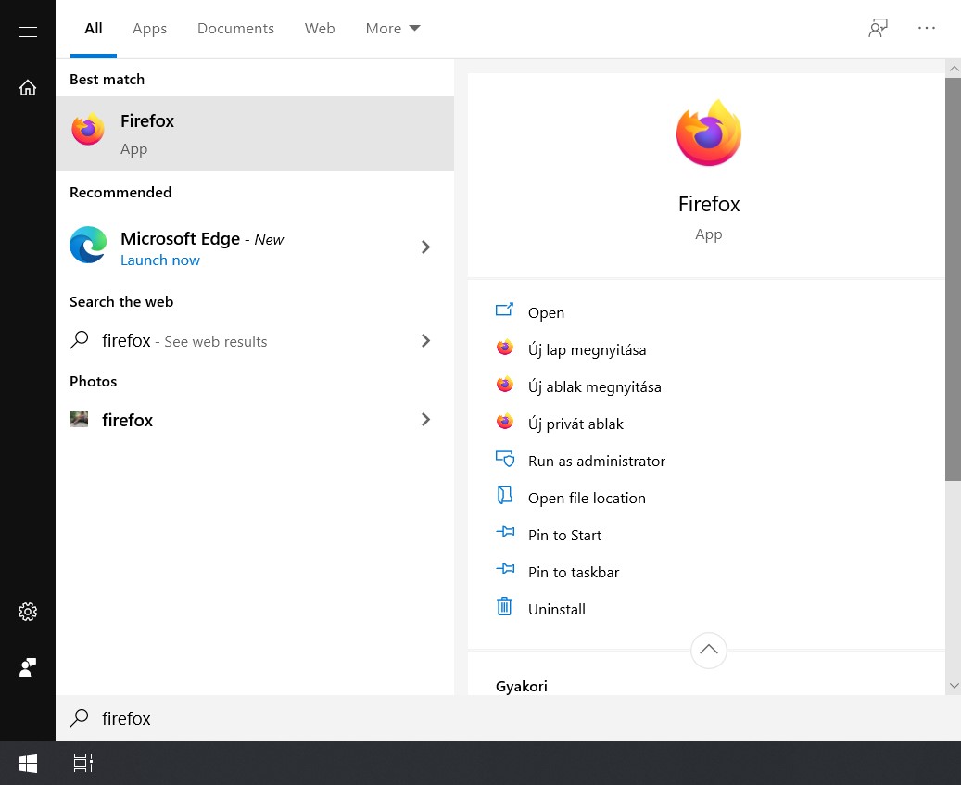The image size is (961, 785).
Task: Click the search magnifier beside See web results
Action: coord(79,339)
